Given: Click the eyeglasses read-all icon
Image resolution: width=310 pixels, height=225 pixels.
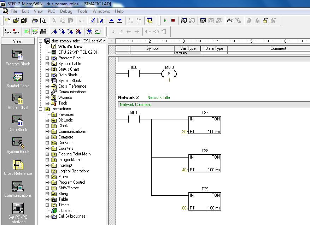Looking at the screenshot, I should click(230, 20).
